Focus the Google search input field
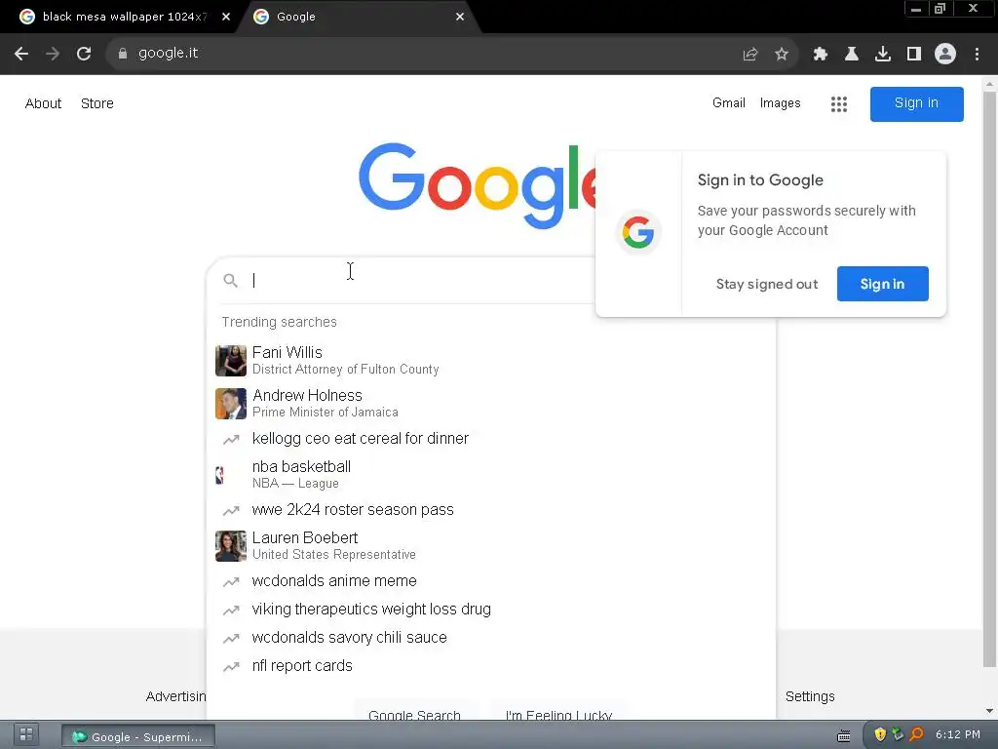The width and height of the screenshot is (998, 749). [x=420, y=280]
